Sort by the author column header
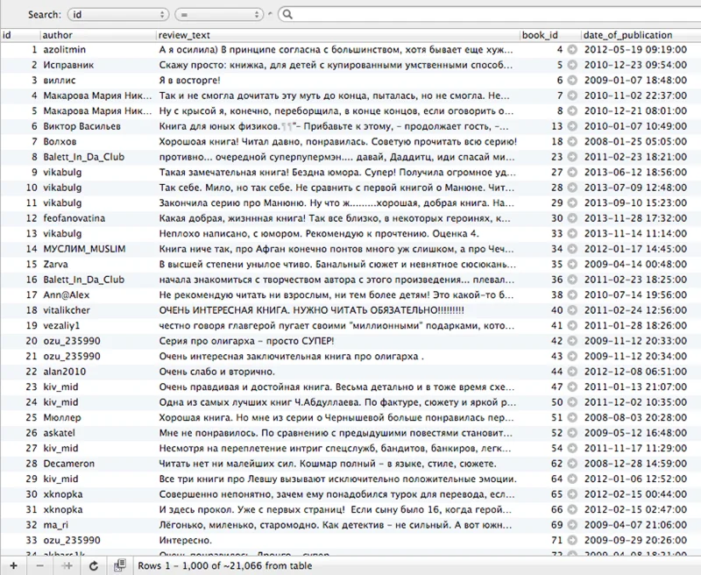Viewport: 701px width, 575px height. (x=96, y=34)
